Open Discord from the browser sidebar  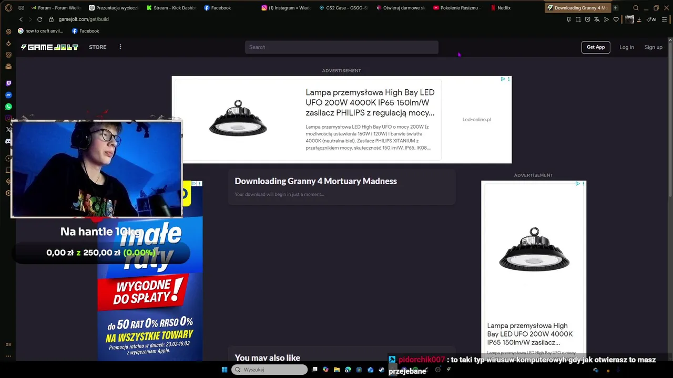8,141
